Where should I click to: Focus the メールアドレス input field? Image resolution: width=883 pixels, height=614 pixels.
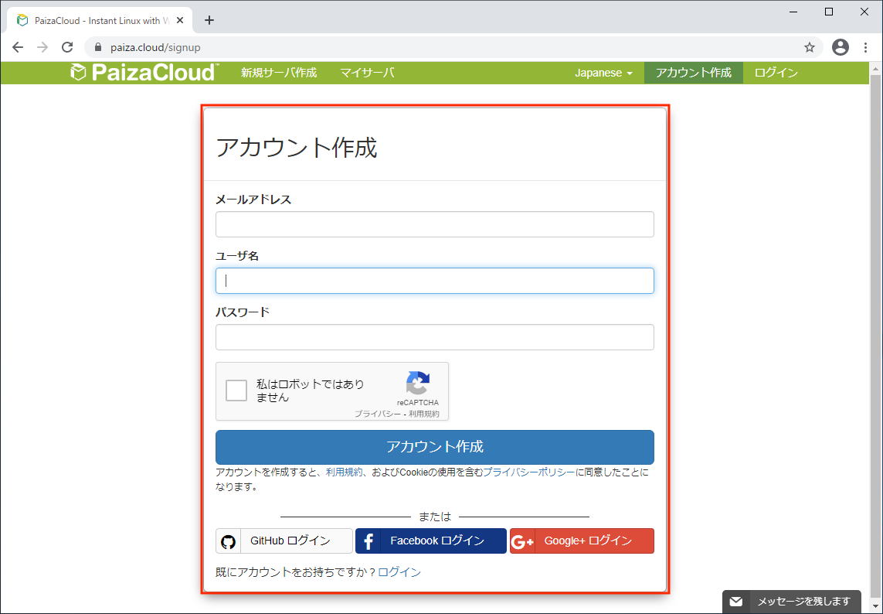coord(435,224)
